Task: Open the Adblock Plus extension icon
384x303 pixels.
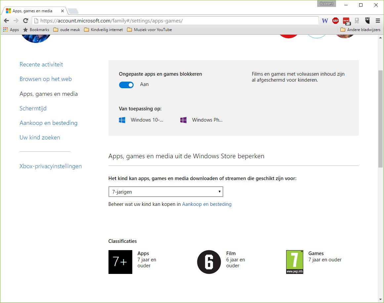Action: pos(335,21)
